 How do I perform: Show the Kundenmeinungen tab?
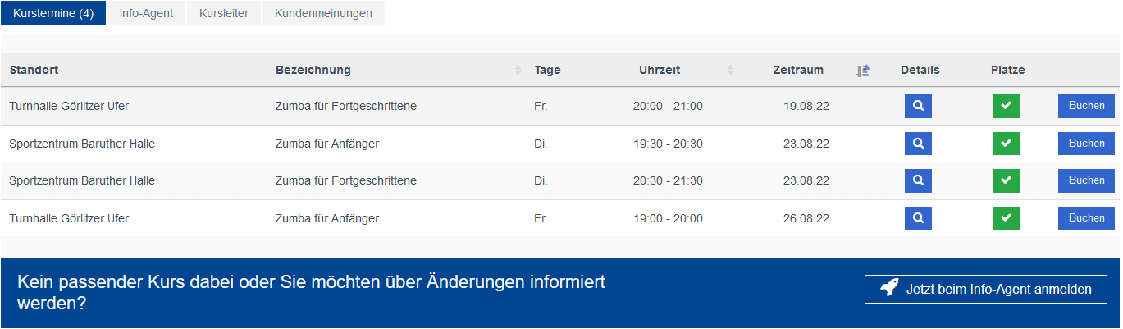click(323, 13)
